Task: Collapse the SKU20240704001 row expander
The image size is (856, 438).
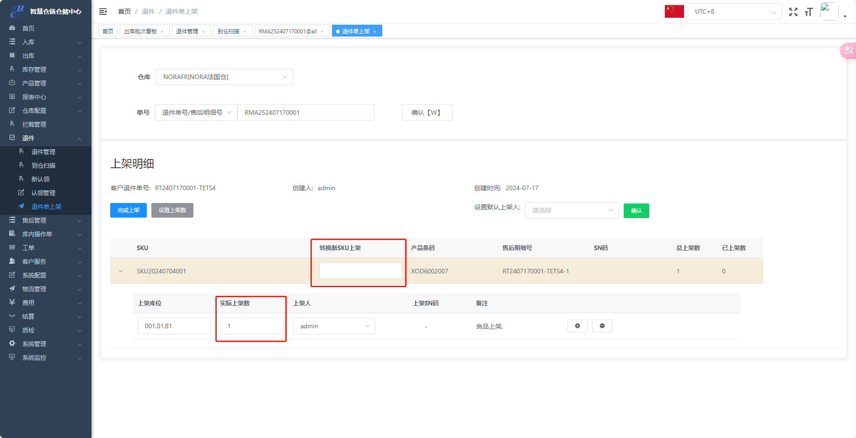Action: (121, 271)
